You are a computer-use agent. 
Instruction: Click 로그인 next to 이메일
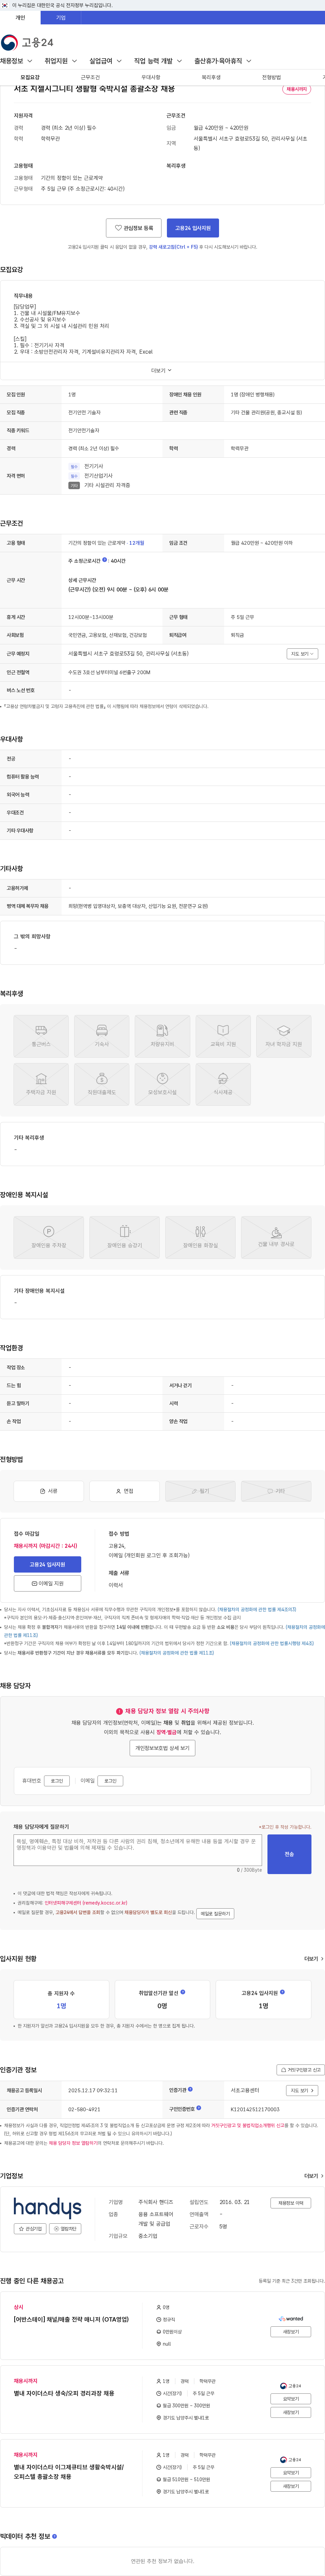click(110, 1781)
